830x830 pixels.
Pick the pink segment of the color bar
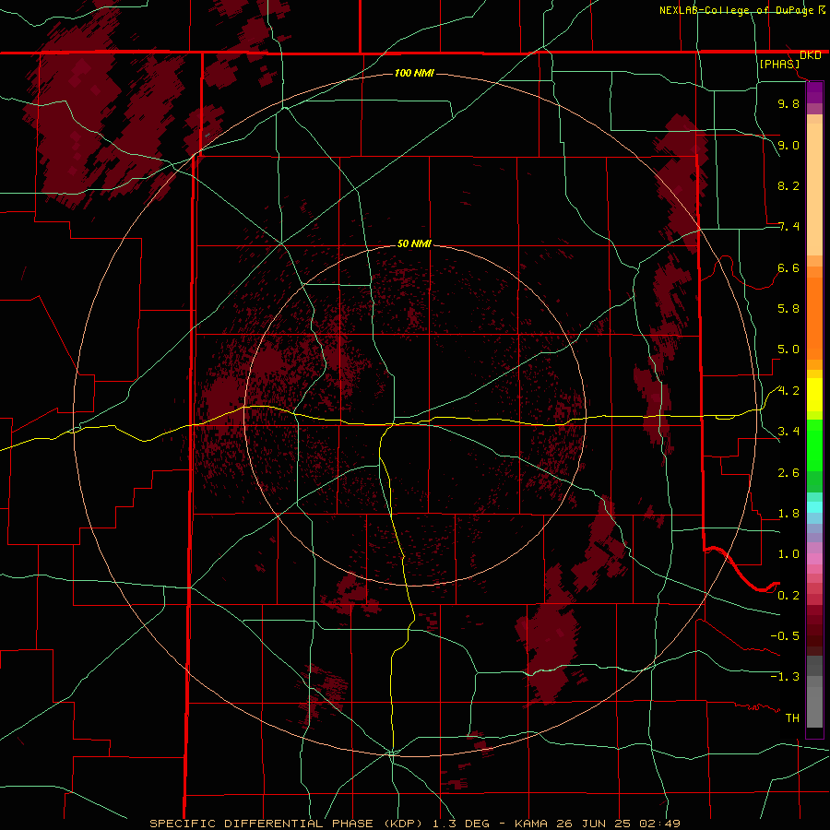814,559
